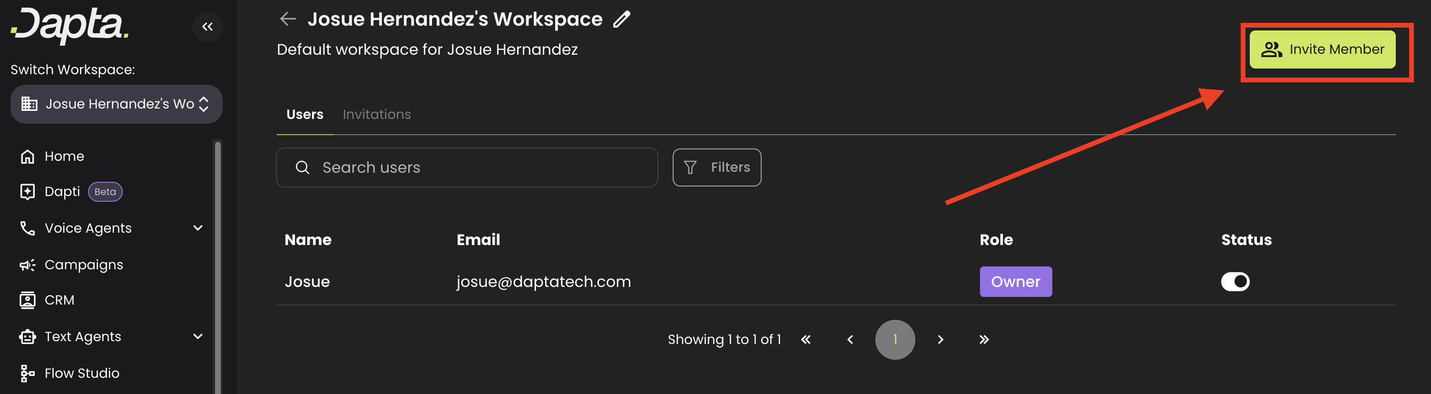Switch to the Invitations tab
The width and height of the screenshot is (1431, 394).
click(377, 115)
